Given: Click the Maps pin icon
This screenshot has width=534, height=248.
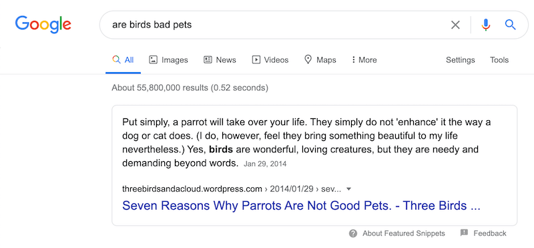Looking at the screenshot, I should pos(308,59).
